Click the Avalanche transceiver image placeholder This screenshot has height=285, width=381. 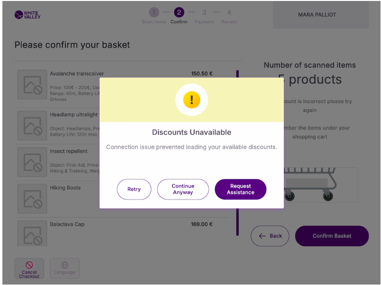(x=32, y=85)
